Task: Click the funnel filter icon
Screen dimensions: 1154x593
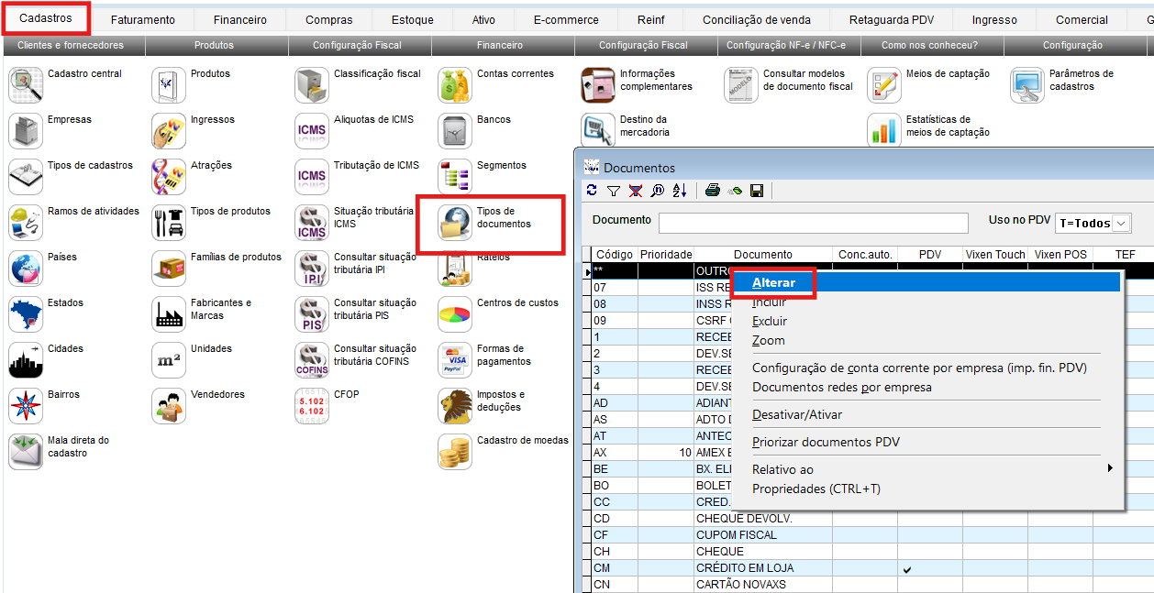Action: [614, 191]
